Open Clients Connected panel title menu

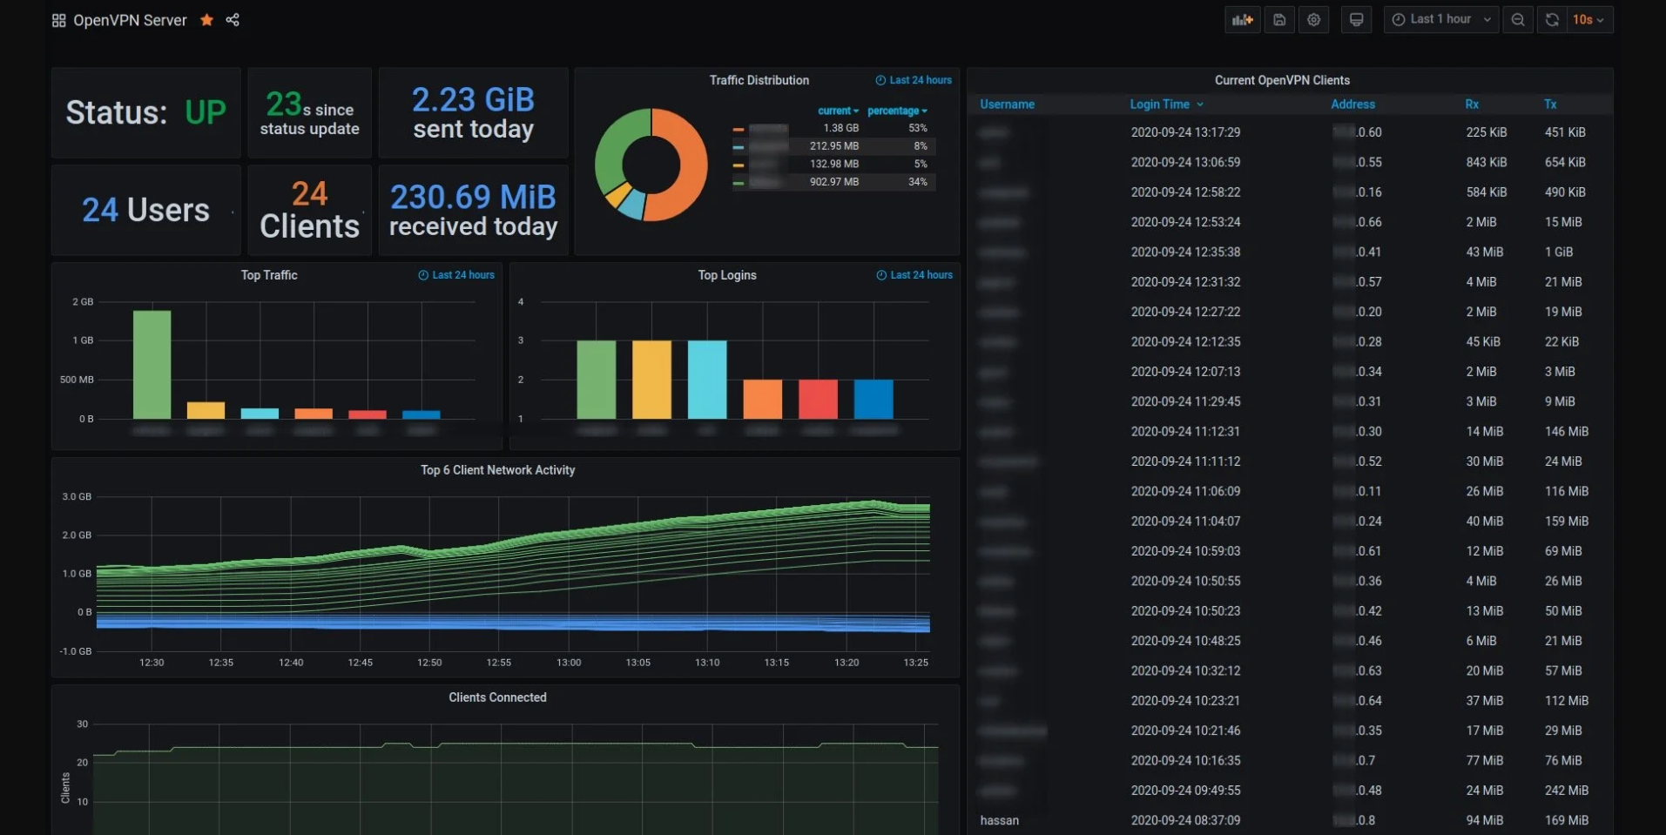(497, 697)
